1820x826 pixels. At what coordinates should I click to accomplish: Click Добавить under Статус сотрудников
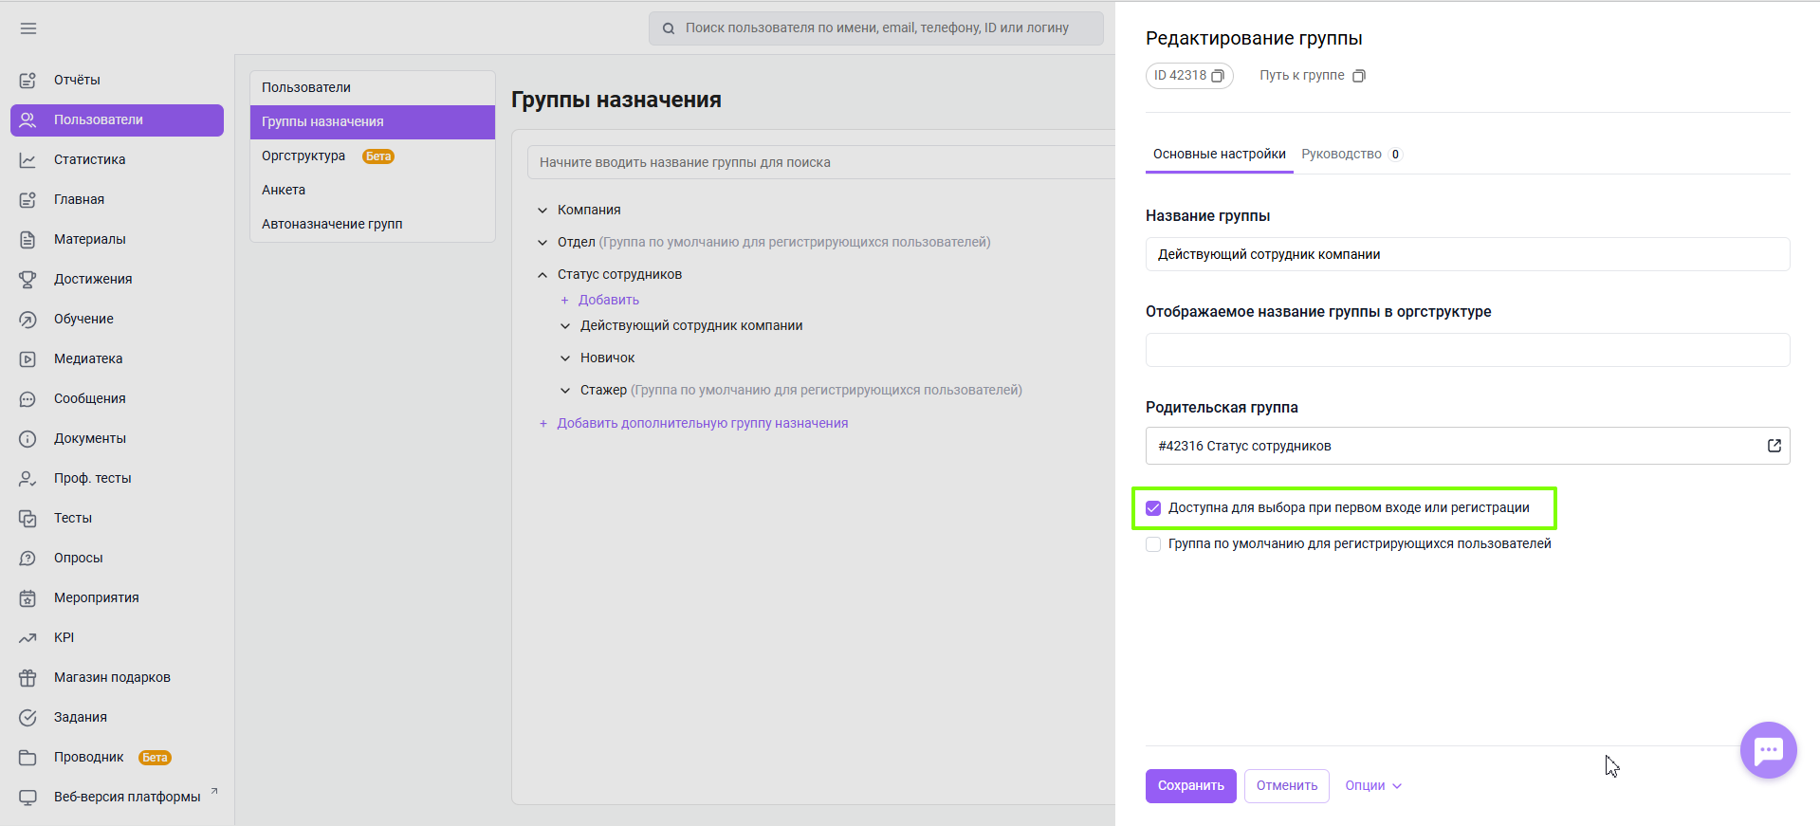(x=599, y=300)
